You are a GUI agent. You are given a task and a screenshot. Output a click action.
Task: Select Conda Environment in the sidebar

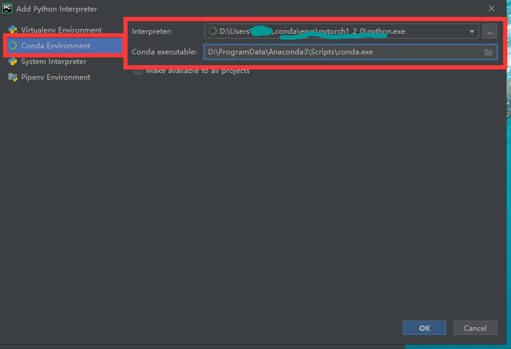pyautogui.click(x=65, y=45)
